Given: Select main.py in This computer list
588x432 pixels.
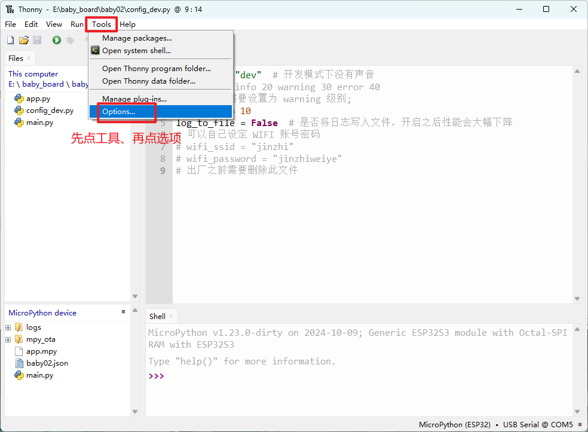Looking at the screenshot, I should coord(40,122).
